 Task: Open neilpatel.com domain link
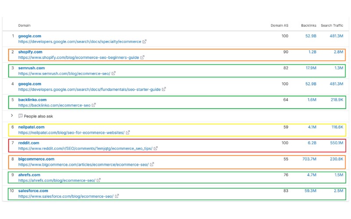pos(31,127)
